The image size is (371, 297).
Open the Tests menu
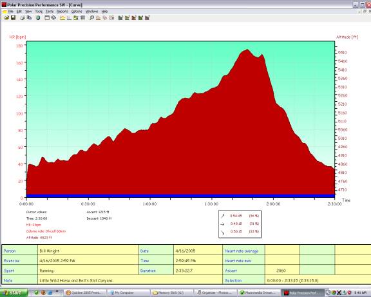pyautogui.click(x=50, y=12)
